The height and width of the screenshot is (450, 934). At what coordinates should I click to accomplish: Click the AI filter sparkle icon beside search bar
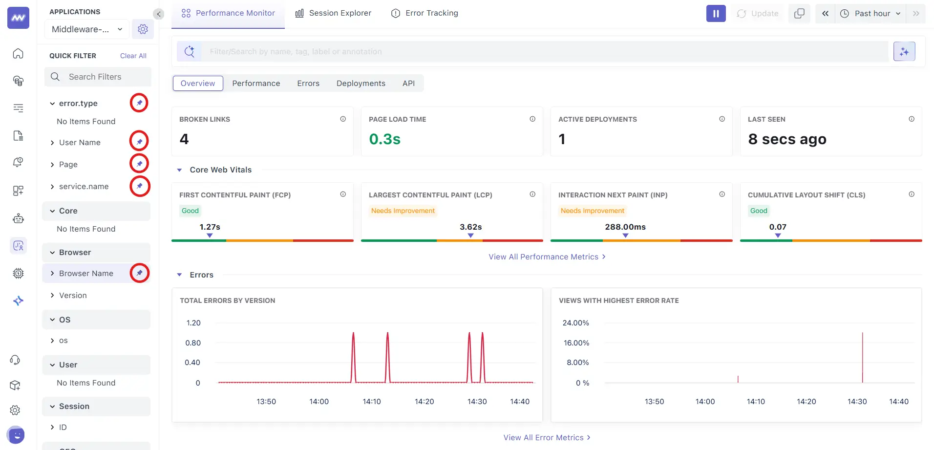click(x=904, y=51)
